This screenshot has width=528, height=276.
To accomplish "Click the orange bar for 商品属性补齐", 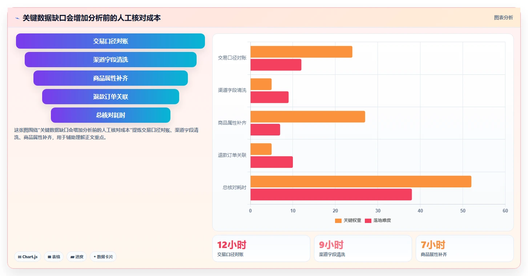I will [x=308, y=117].
